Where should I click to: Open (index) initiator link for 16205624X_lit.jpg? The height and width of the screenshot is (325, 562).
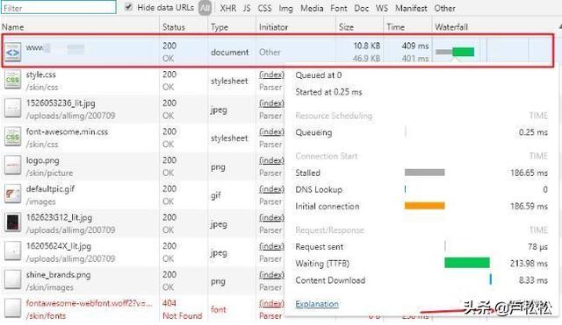click(x=271, y=246)
